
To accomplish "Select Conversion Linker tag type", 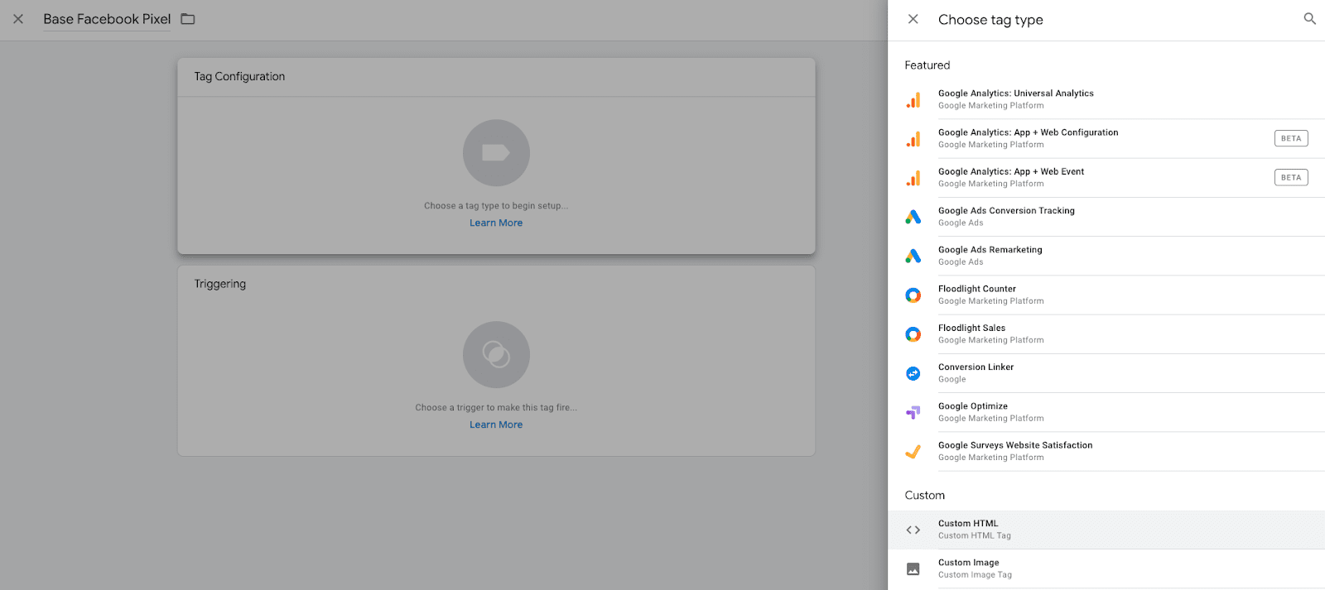I will 1106,373.
